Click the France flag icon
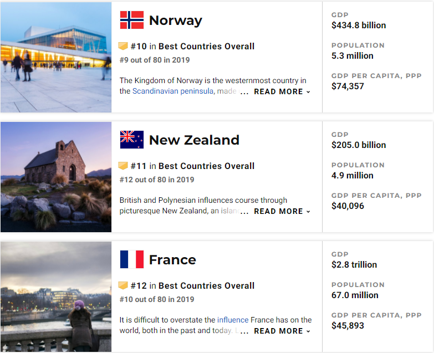This screenshot has height=353, width=434. [x=132, y=259]
